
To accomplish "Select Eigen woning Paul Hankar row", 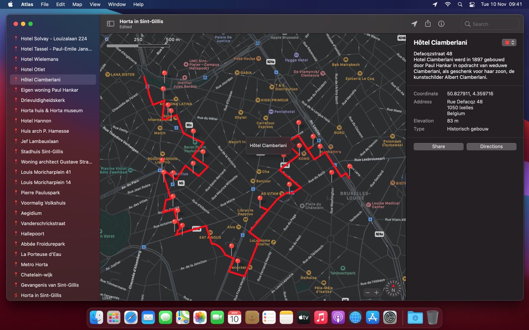I will click(x=53, y=90).
